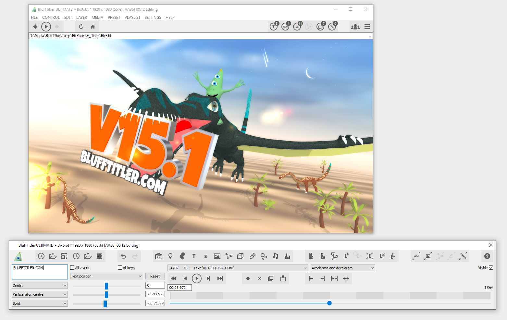Click the 7.340692 value field
507x320 pixels.
click(155, 294)
